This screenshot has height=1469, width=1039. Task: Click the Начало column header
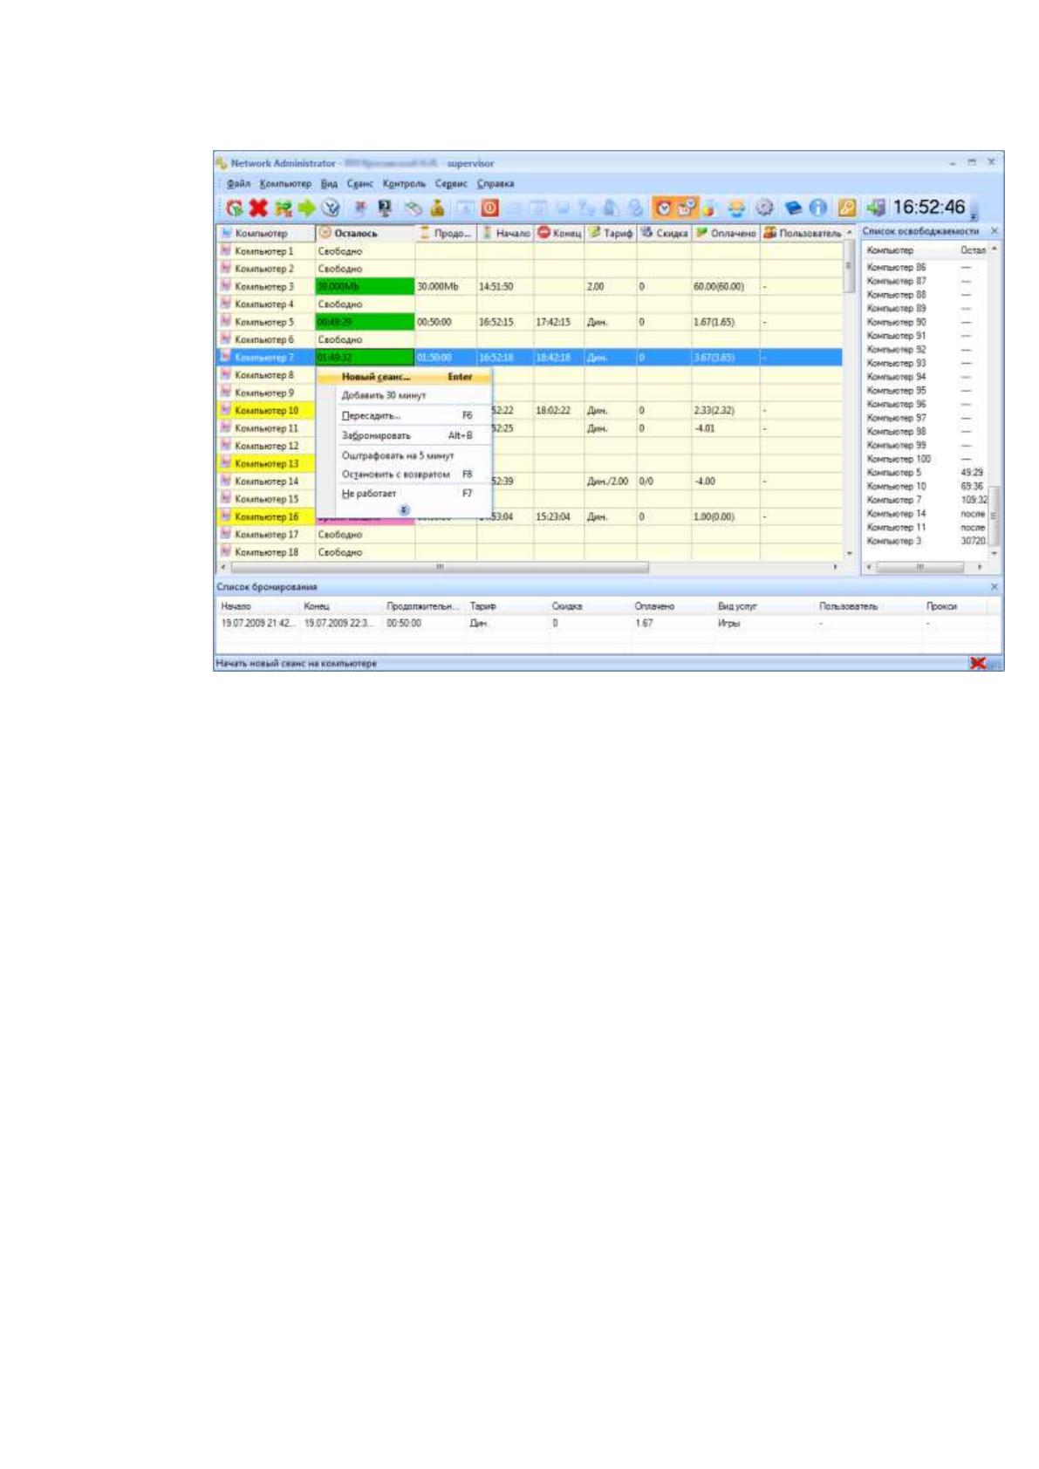click(x=505, y=233)
